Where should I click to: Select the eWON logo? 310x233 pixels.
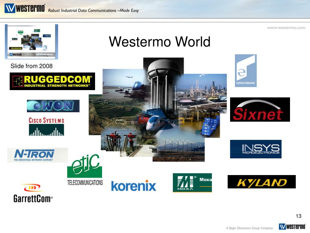pos(53,106)
